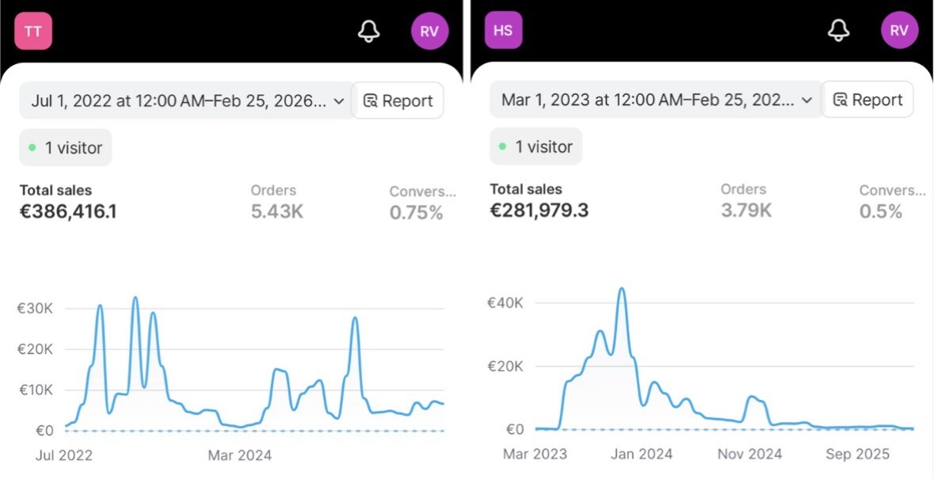The image size is (934, 483).
Task: Select Orders 3.79K metric
Action: (x=747, y=200)
